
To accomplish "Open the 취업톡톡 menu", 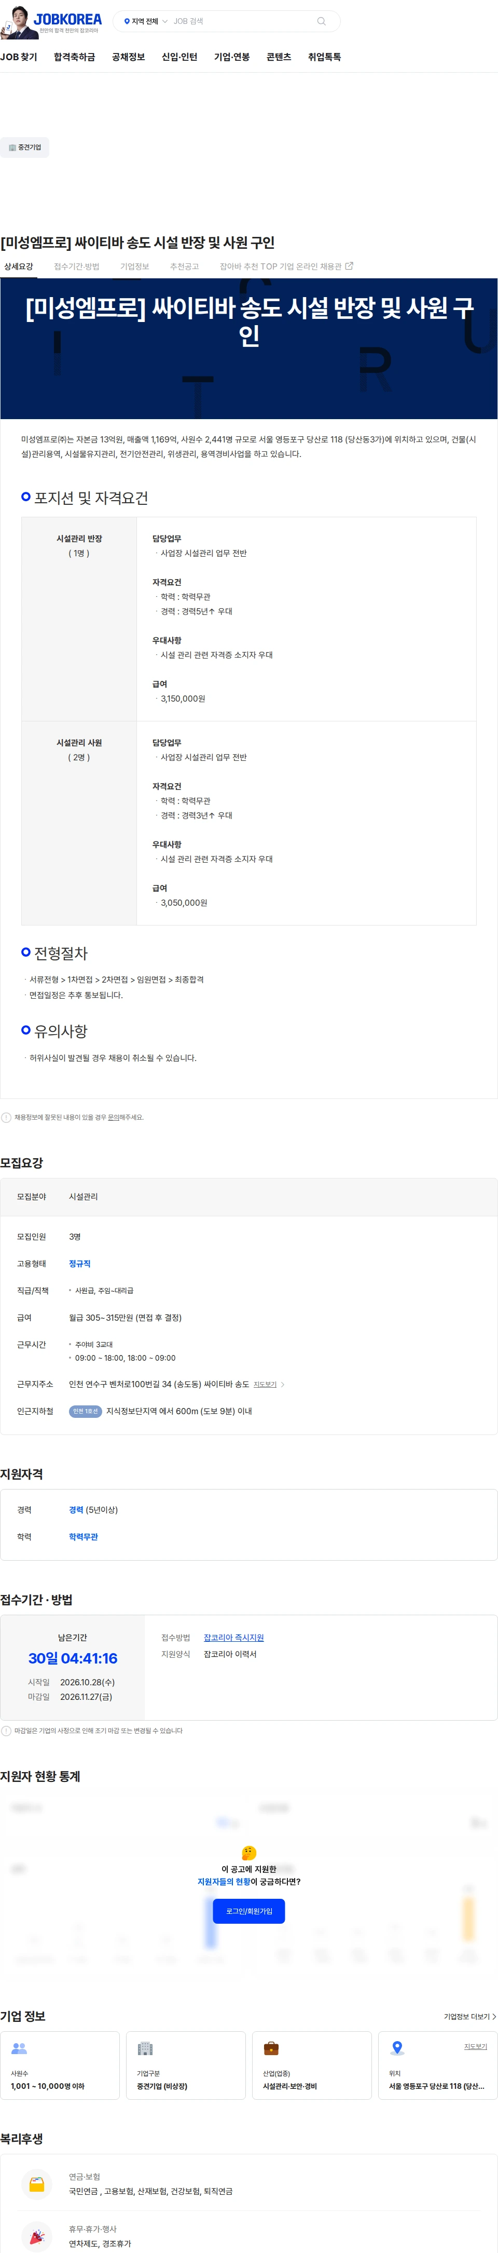I will [x=324, y=57].
